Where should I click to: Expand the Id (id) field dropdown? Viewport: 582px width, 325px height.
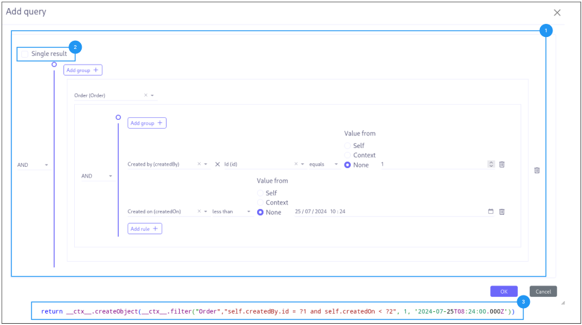(302, 164)
